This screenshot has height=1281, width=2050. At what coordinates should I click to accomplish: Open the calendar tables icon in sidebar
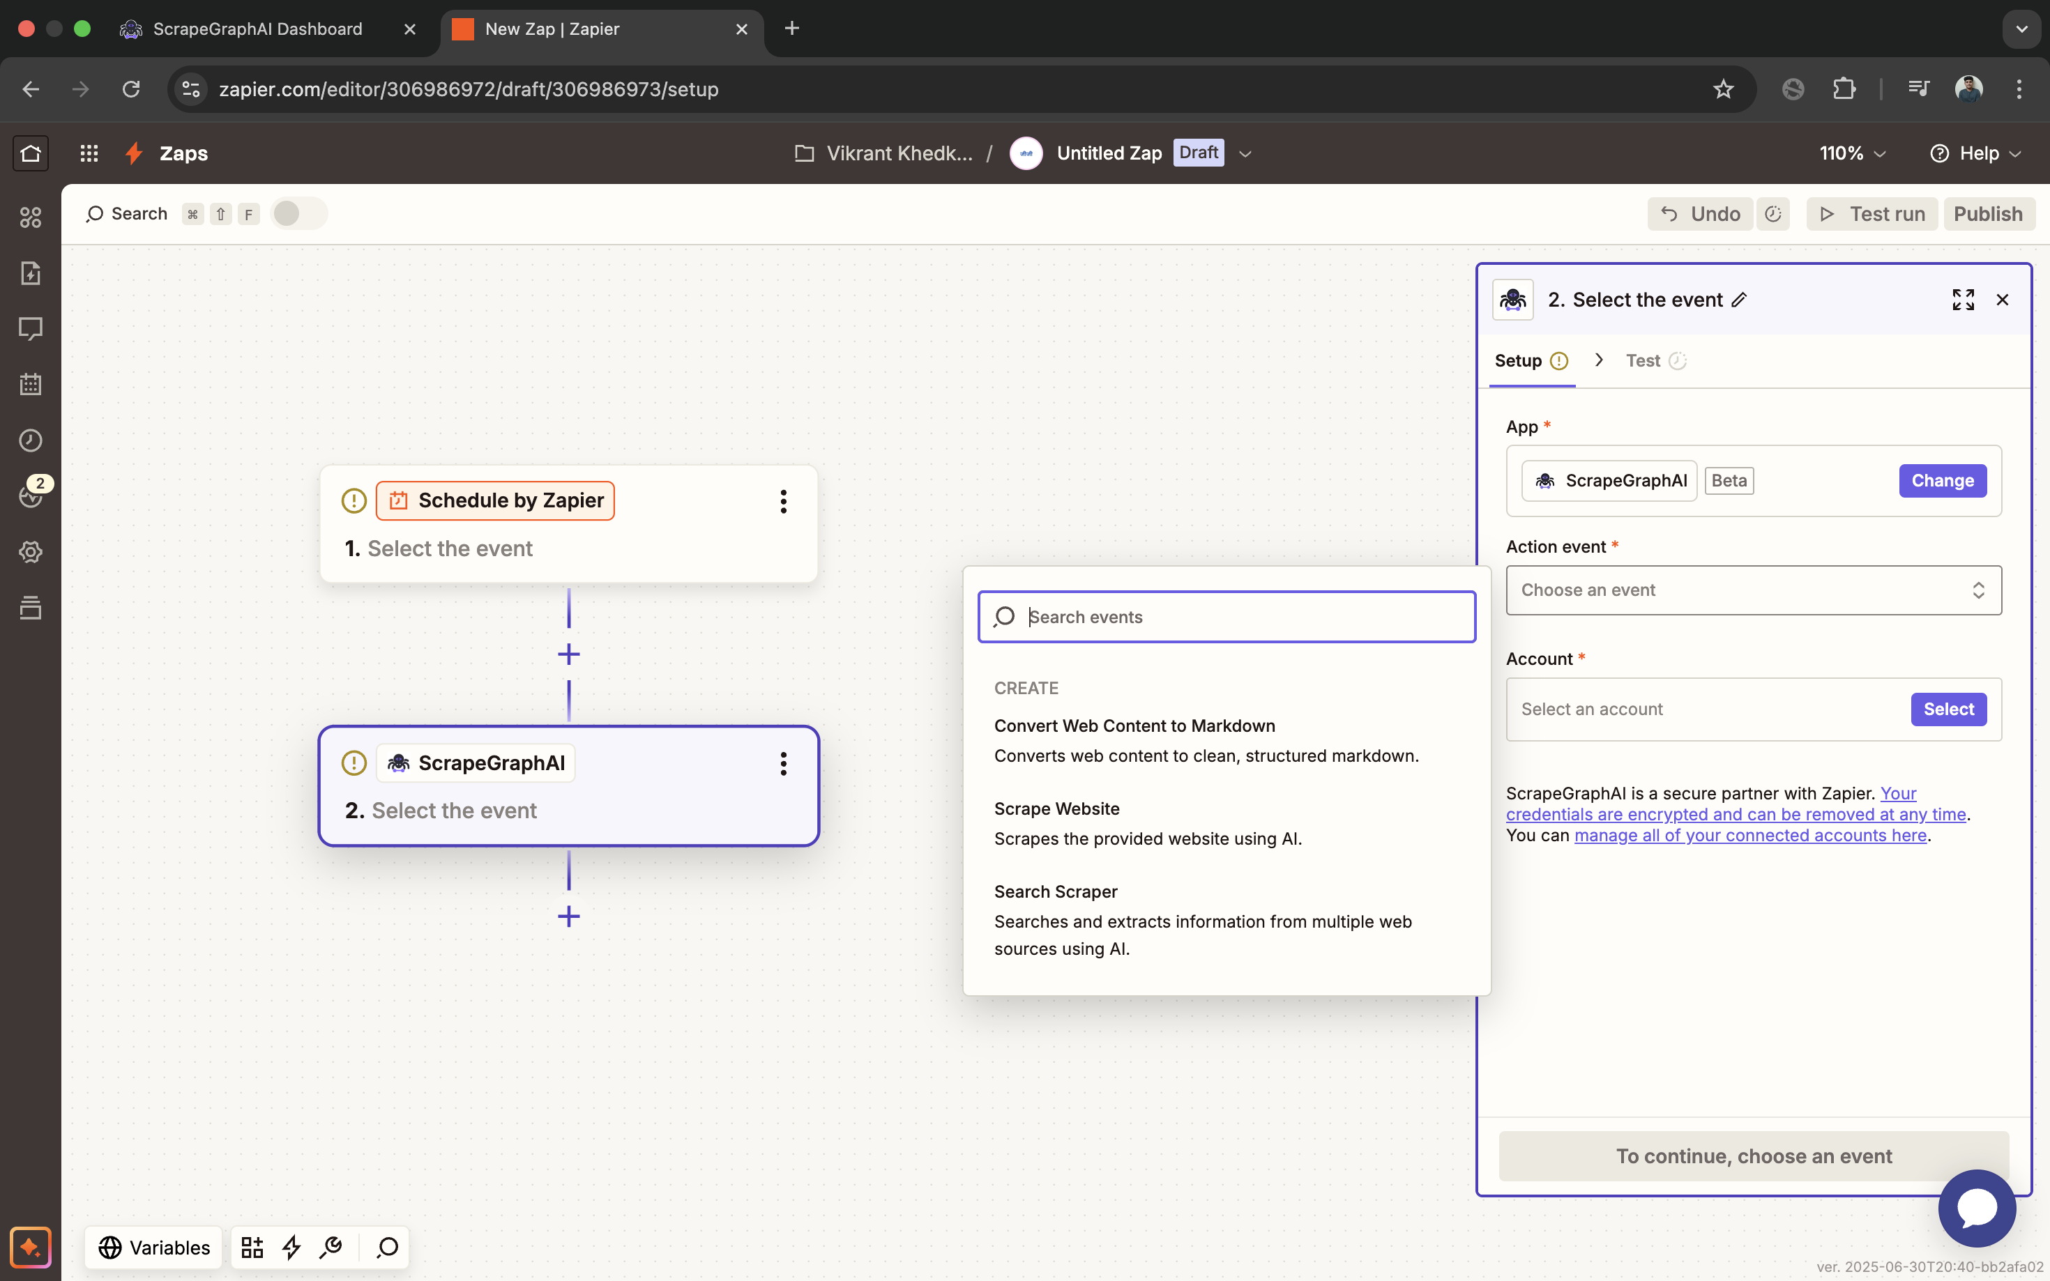click(31, 385)
